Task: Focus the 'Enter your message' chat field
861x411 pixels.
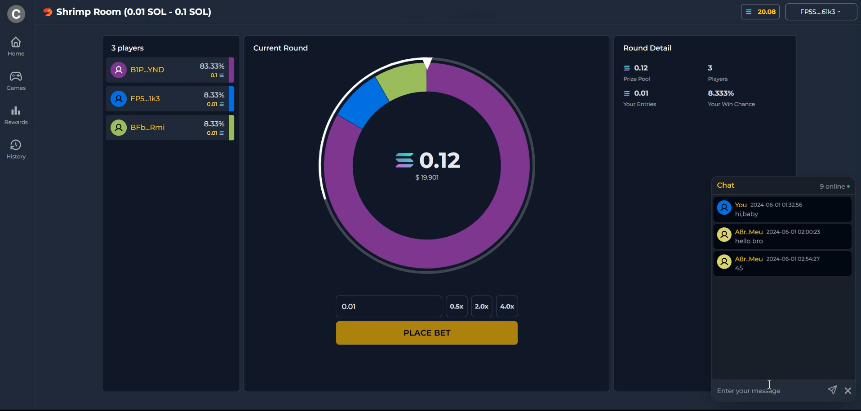Action: (768, 391)
